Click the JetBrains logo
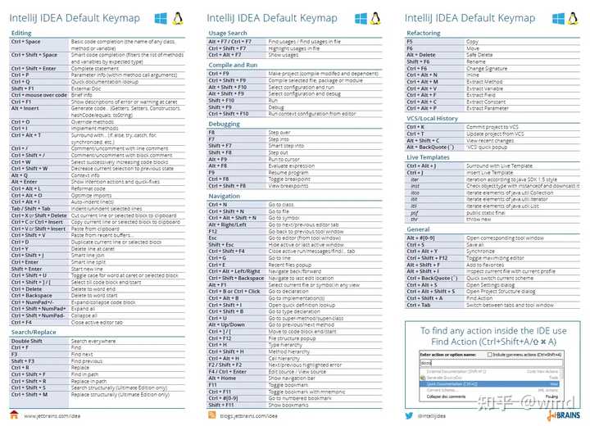Viewport: 590px width, 426px height. pos(564,415)
